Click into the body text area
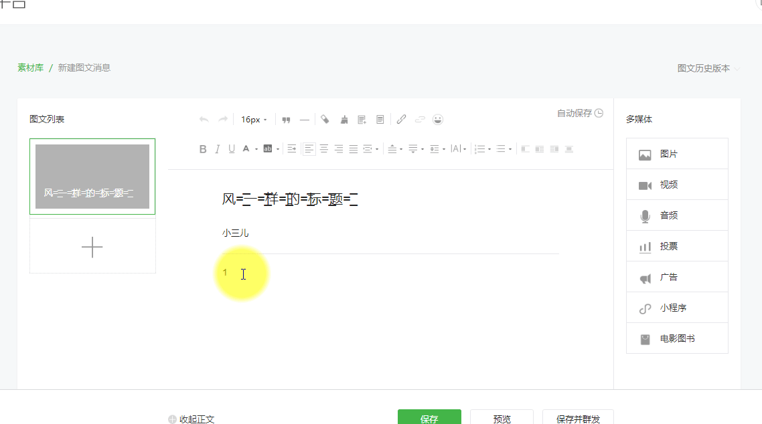Viewport: 762px width, 424px height. click(x=390, y=273)
